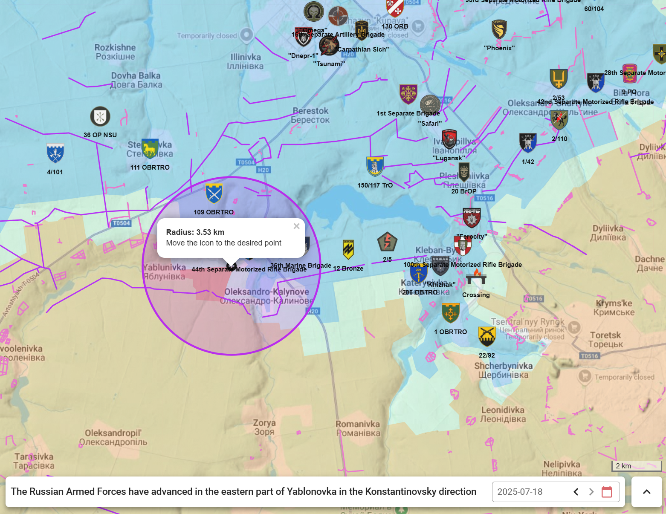Click the Dovha Balka village label
666x514 pixels.
(x=136, y=80)
